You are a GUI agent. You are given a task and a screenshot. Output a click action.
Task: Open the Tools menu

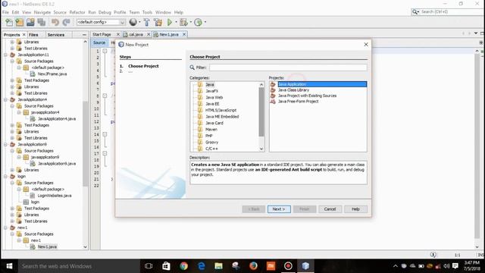(147, 12)
